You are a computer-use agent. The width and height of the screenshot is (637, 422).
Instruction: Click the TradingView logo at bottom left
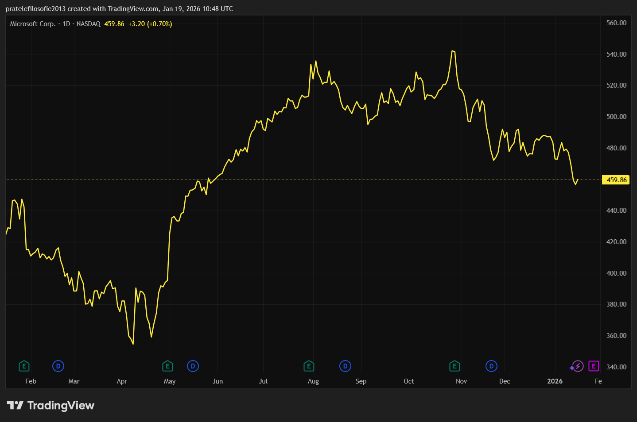50,406
